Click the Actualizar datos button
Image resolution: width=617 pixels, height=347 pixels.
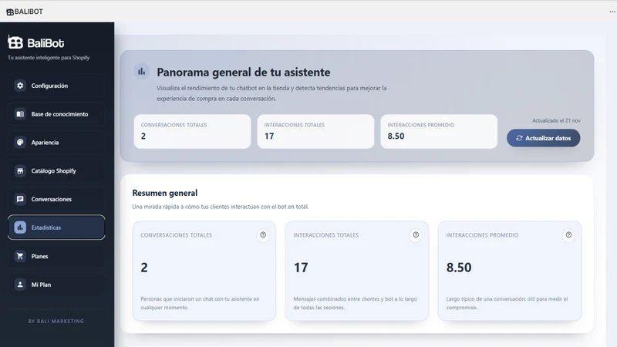[x=544, y=138]
